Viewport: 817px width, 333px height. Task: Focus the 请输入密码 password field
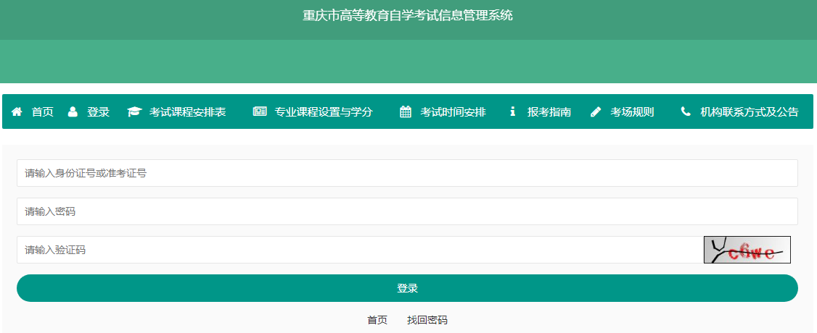(408, 211)
